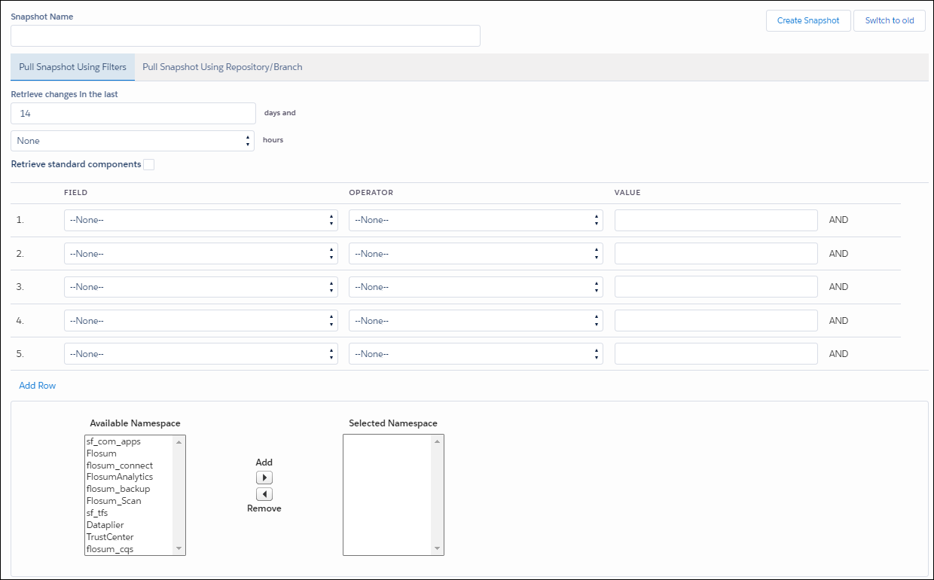Click the Selected Namespace list scrollbar
The width and height of the screenshot is (934, 580).
click(x=437, y=495)
